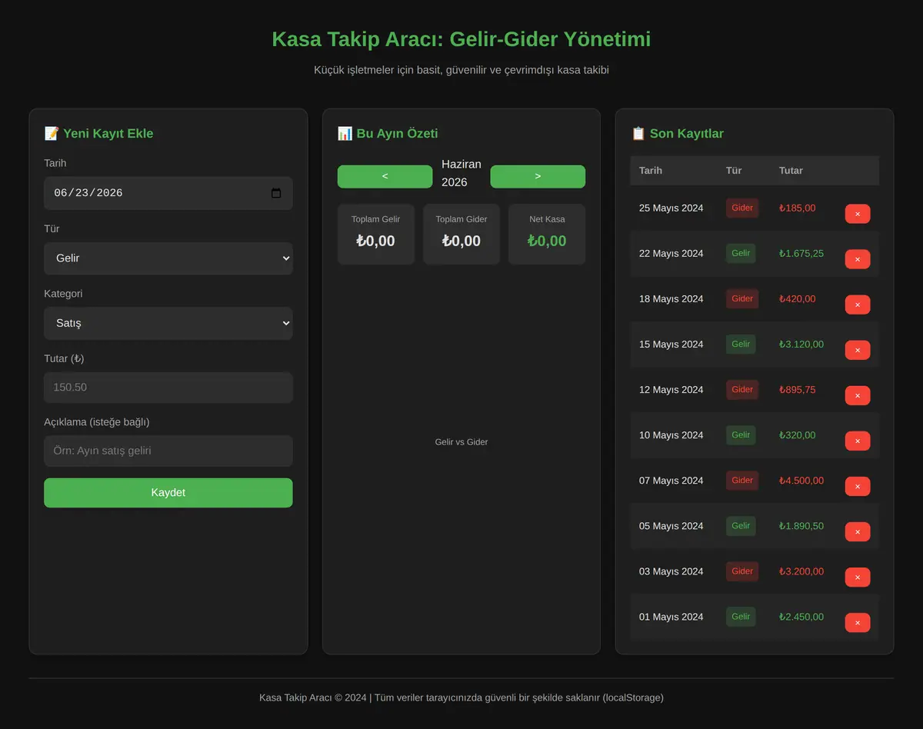Click the Kasa Takip Aracı page title
This screenshot has width=923, height=729.
461,38
